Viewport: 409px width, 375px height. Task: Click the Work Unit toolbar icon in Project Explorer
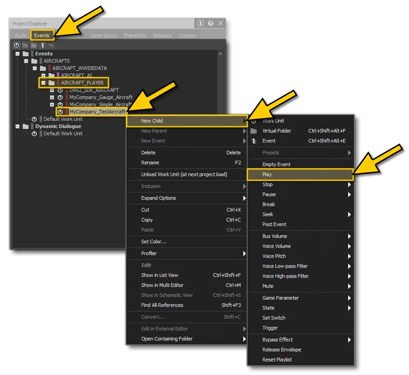click(x=16, y=45)
